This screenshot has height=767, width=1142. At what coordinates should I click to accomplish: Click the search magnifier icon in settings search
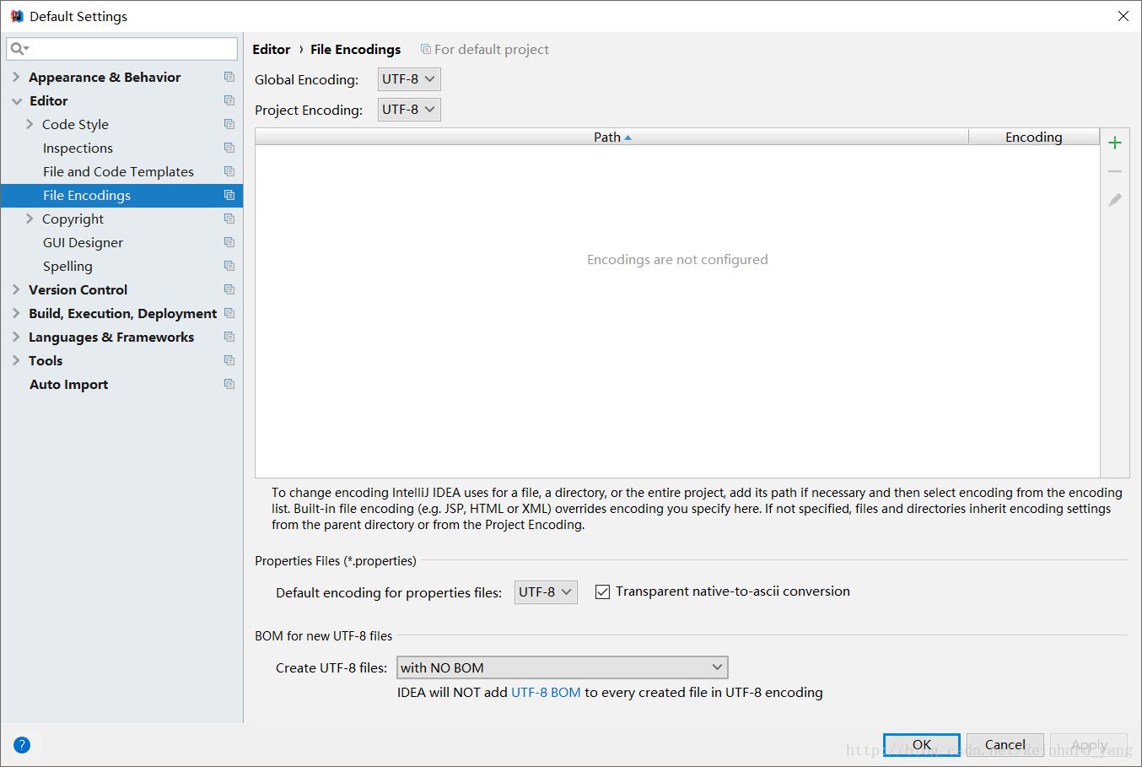click(19, 49)
